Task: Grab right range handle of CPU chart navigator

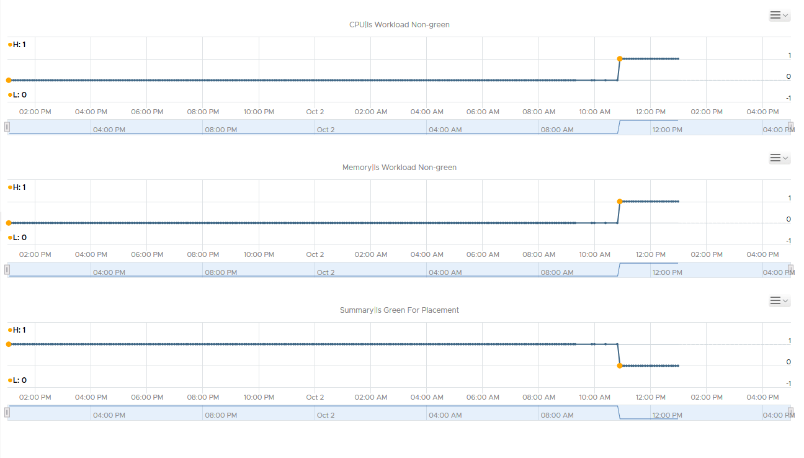Action: (790, 127)
